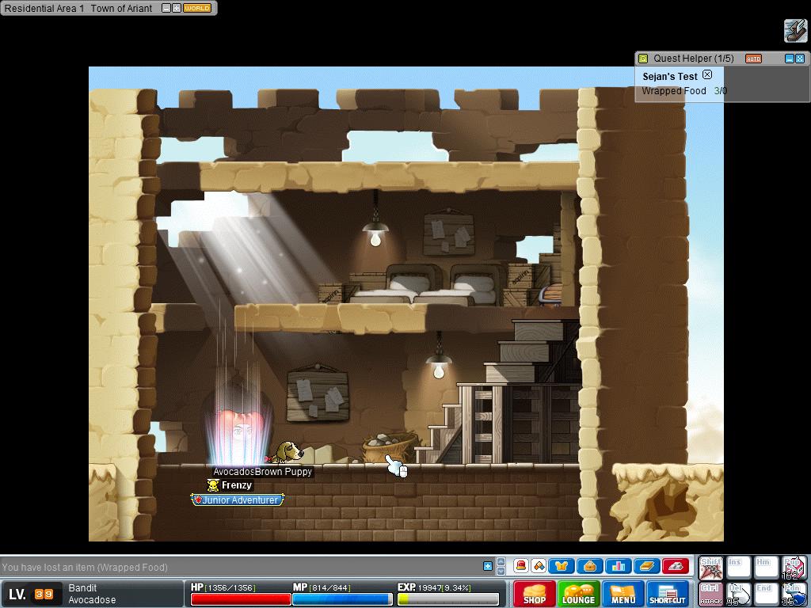Open the inventory bag icon
811x608 pixels.
tap(590, 566)
